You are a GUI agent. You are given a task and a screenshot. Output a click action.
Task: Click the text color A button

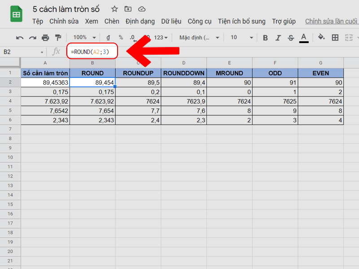(304, 38)
